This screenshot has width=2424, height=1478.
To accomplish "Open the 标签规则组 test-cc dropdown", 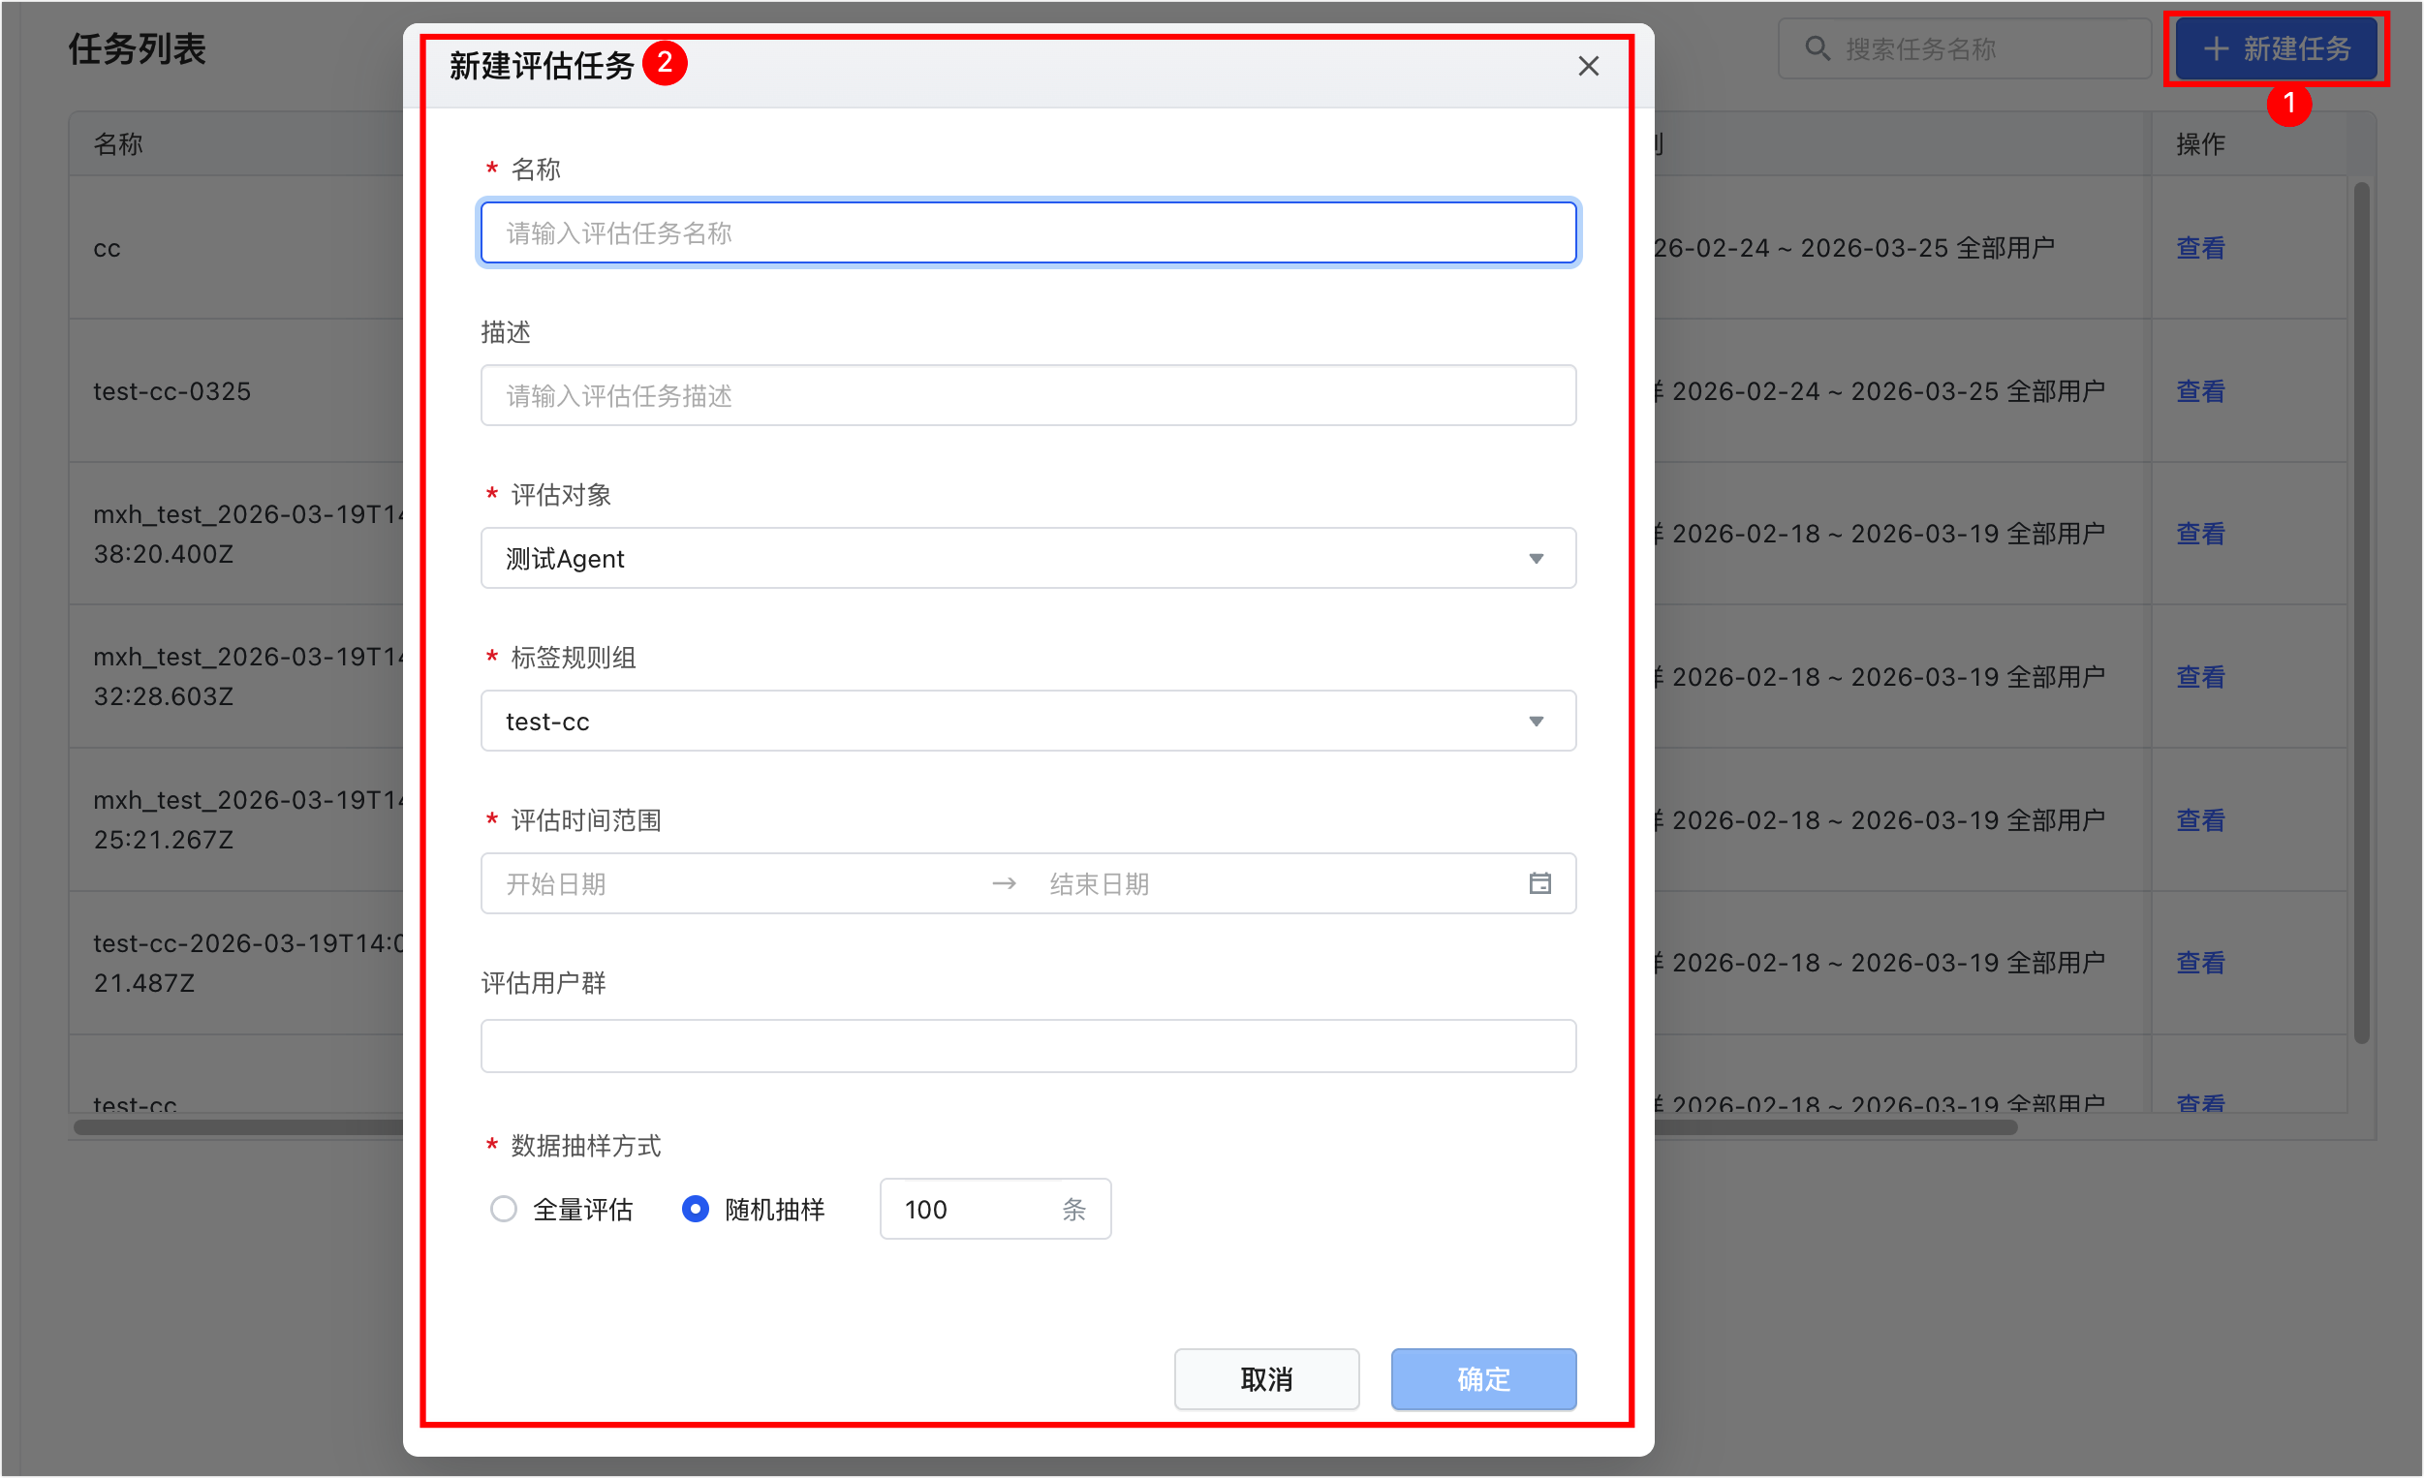I will click(1027, 721).
